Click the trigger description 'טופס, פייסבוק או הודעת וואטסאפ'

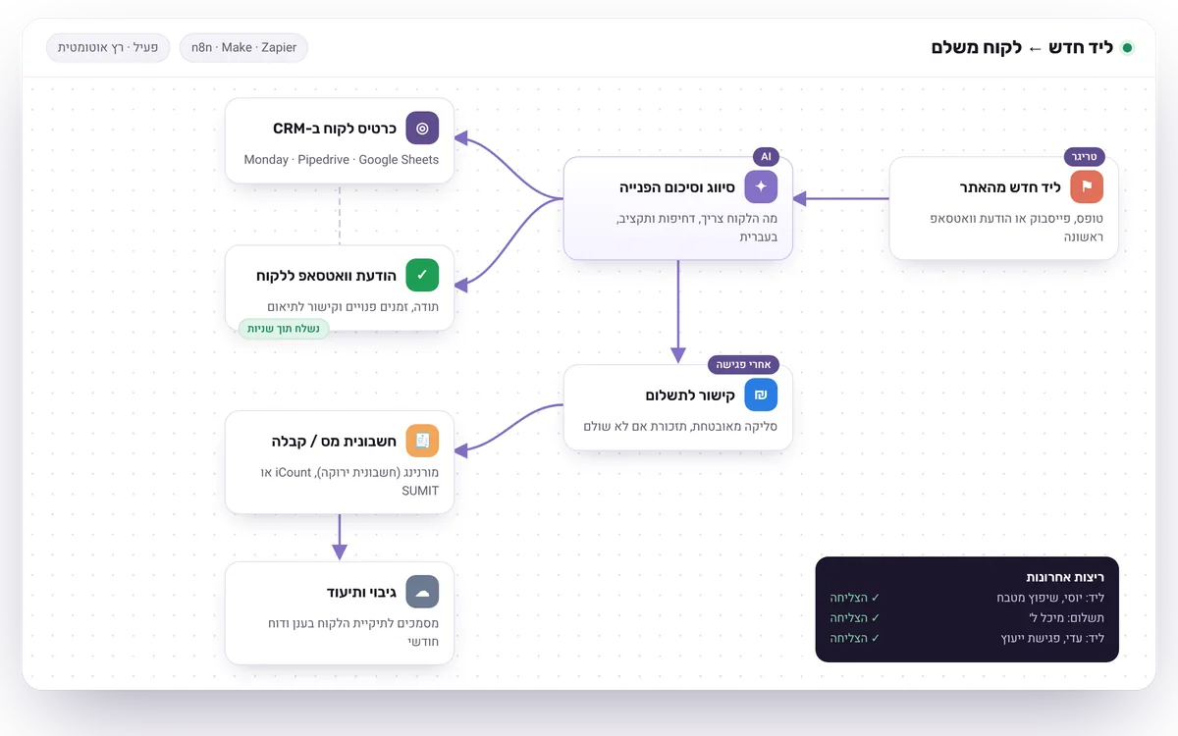tap(1017, 218)
